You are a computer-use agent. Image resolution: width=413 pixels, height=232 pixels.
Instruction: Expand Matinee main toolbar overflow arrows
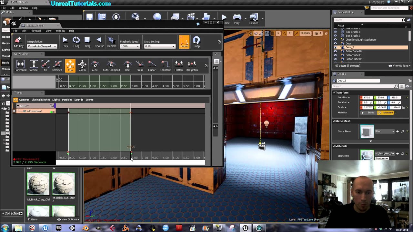[x=219, y=42]
